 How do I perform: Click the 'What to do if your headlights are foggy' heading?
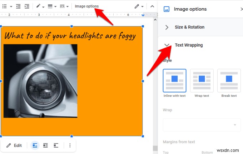70,36
